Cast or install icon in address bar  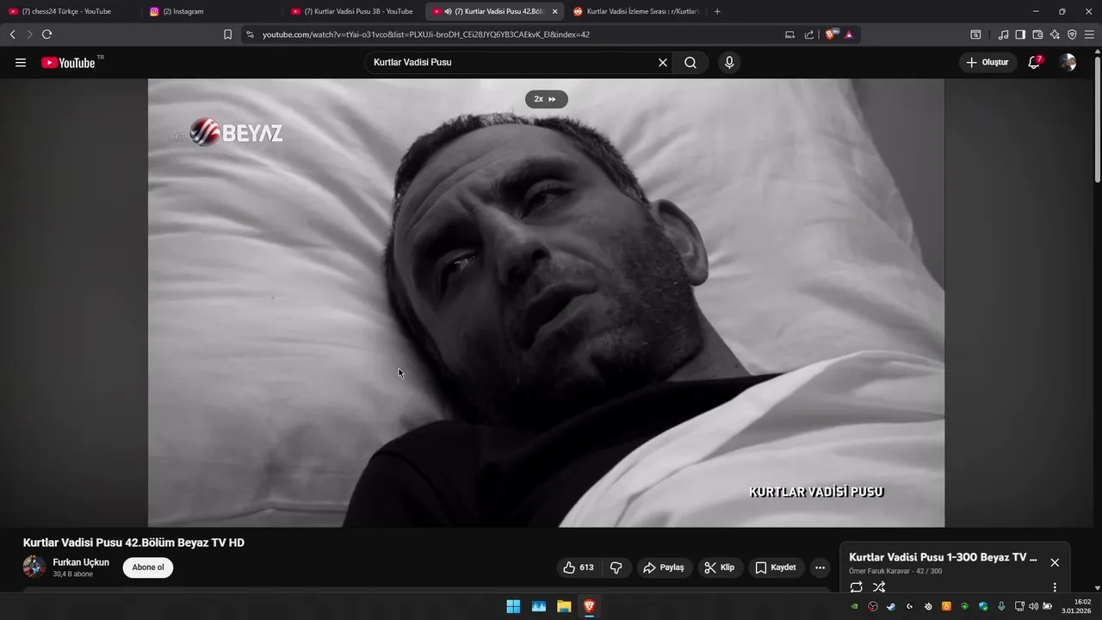click(x=789, y=34)
